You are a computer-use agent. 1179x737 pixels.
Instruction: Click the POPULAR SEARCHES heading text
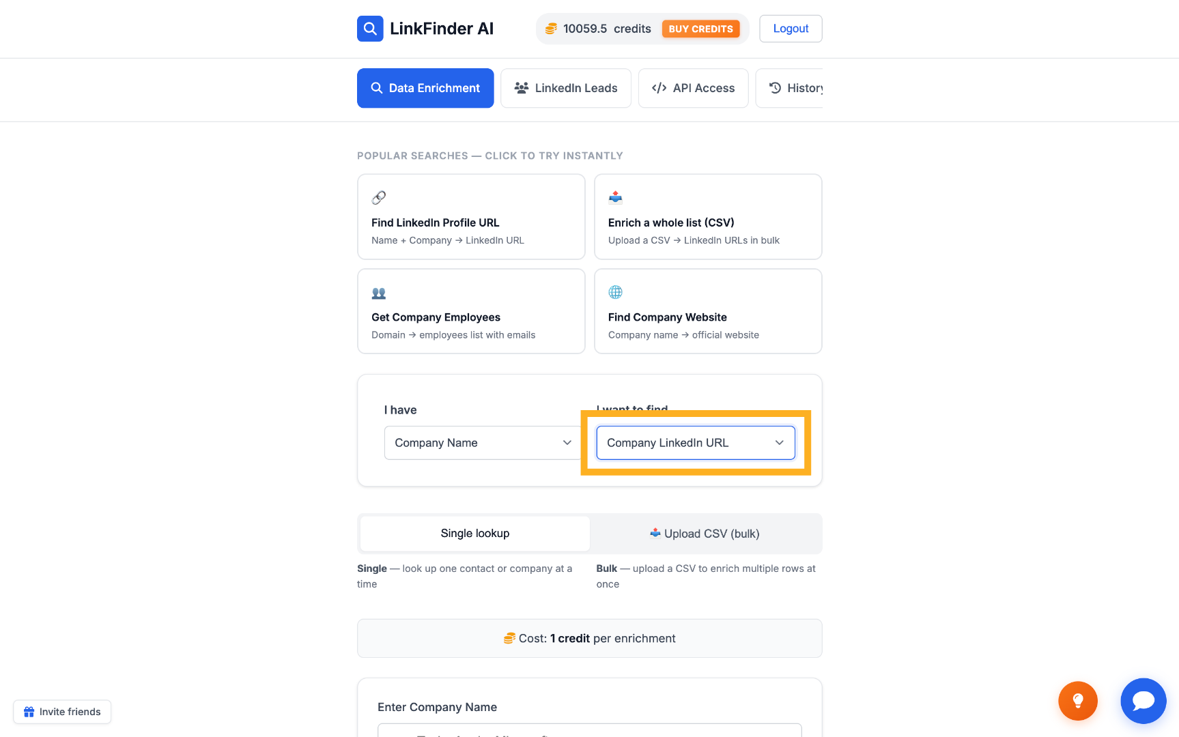[x=490, y=156]
